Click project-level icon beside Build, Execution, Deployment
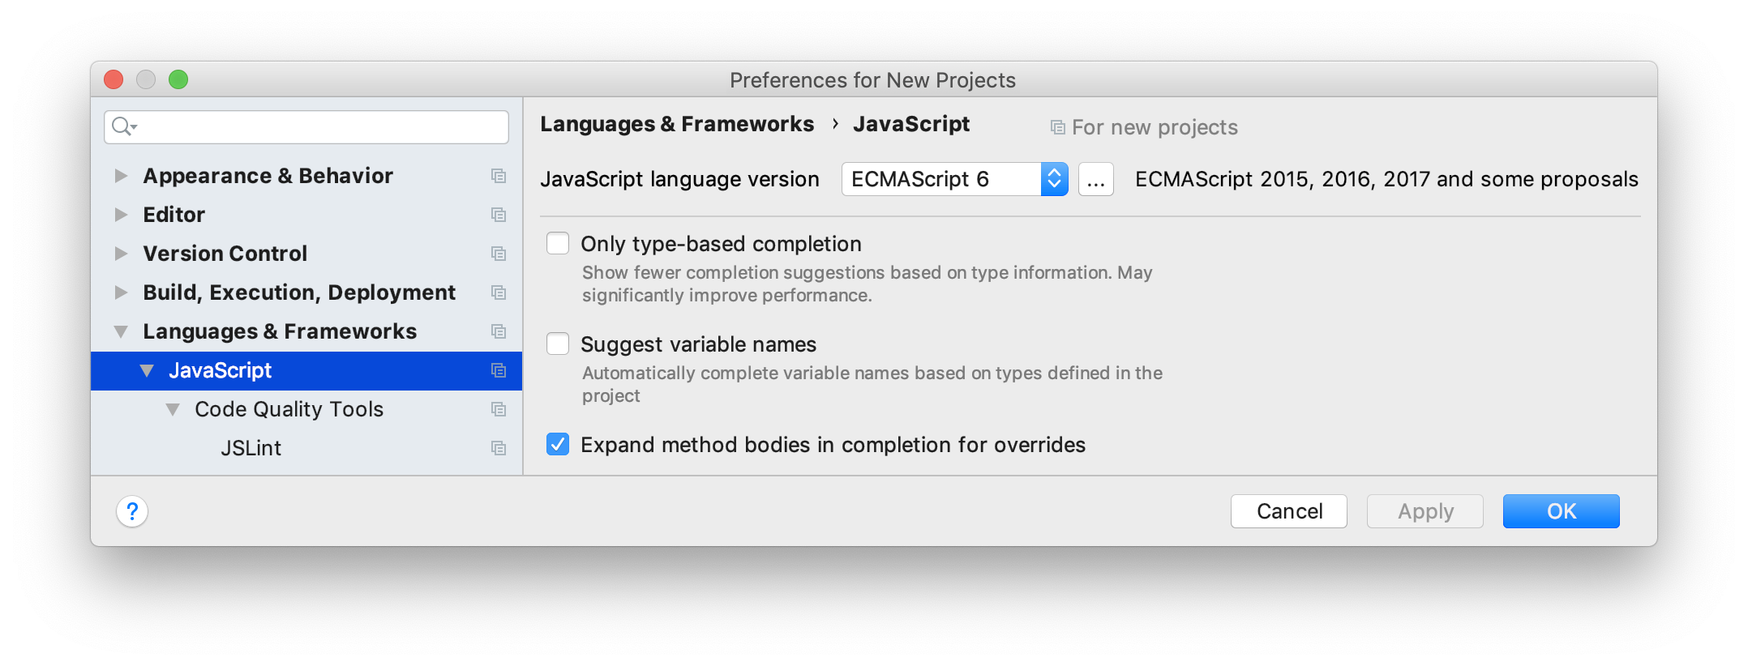The image size is (1748, 666). pos(499,292)
